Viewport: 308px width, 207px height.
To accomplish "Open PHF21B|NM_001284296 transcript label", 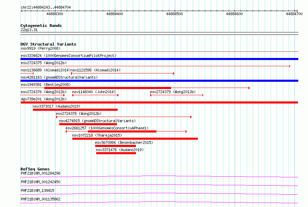I will click(40, 173).
